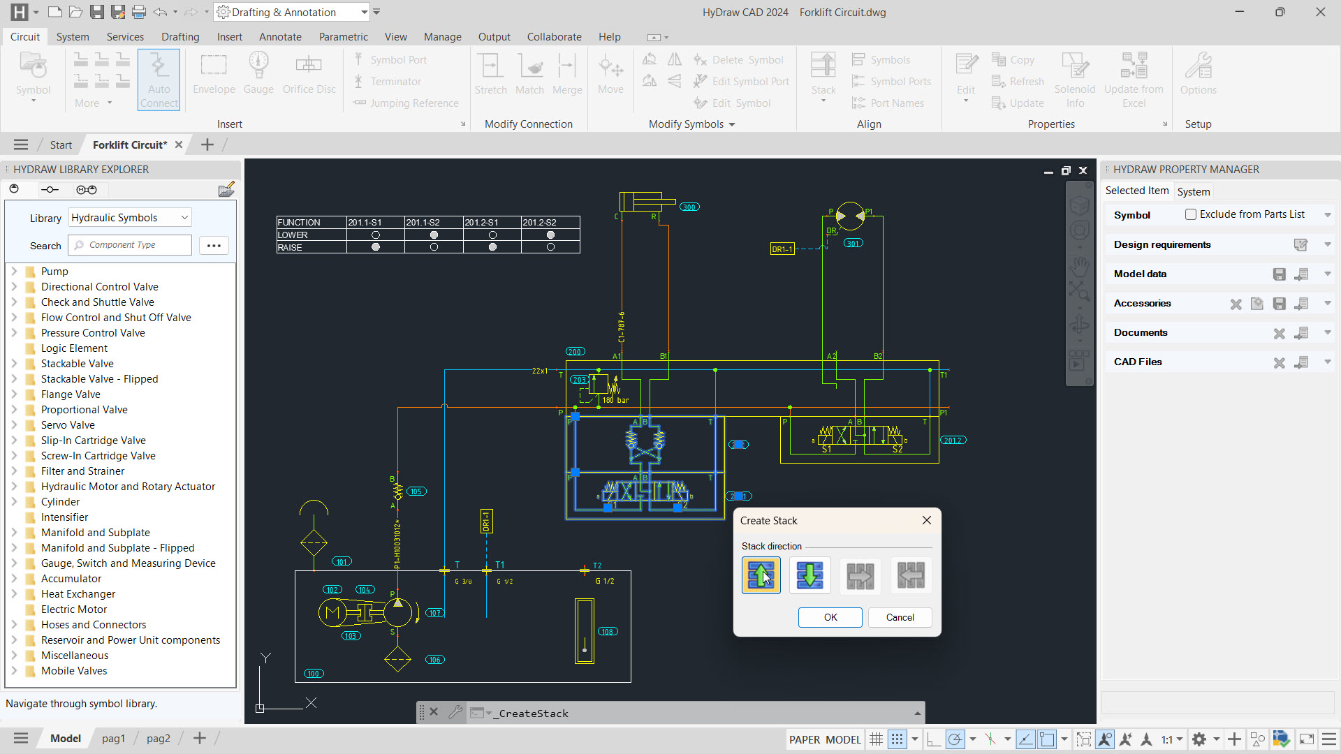This screenshot has width=1341, height=754.
Task: Switch to the pag1 layout tab
Action: [x=113, y=739]
